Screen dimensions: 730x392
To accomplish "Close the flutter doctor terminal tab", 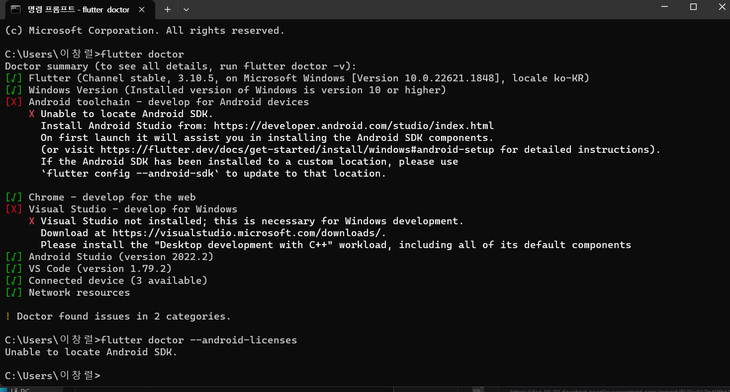I will 141,9.
